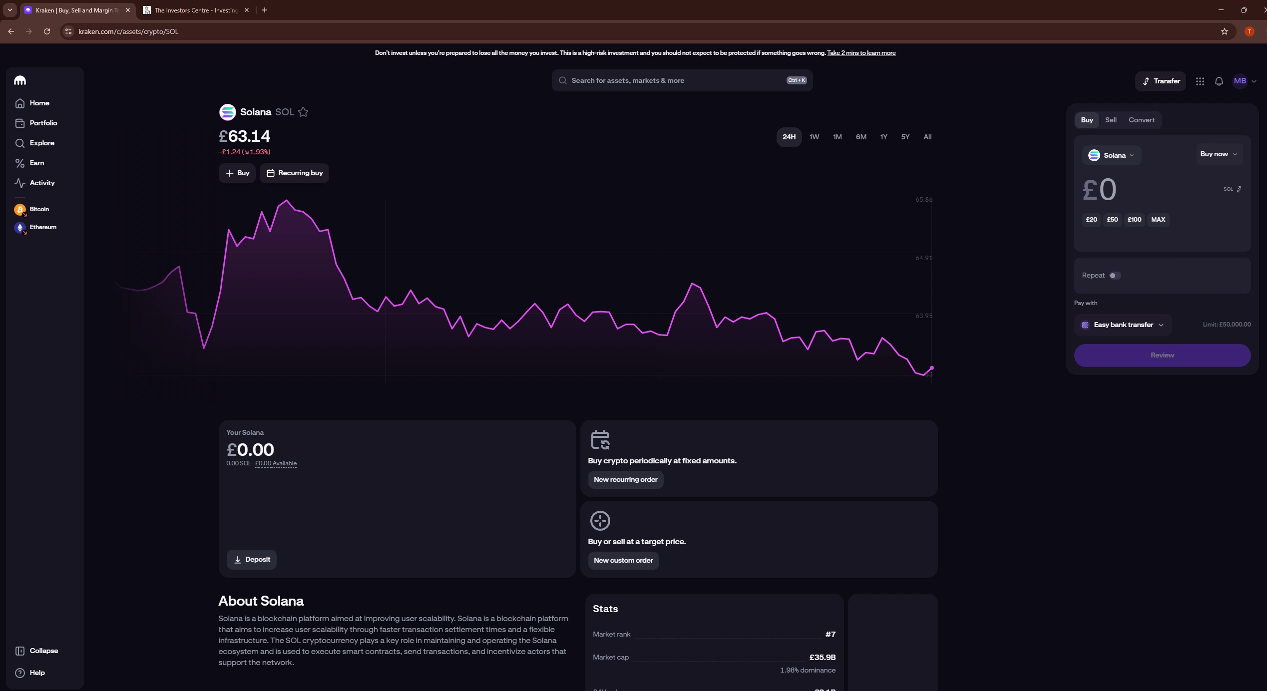Open the Buy now order type dropdown

pos(1219,154)
